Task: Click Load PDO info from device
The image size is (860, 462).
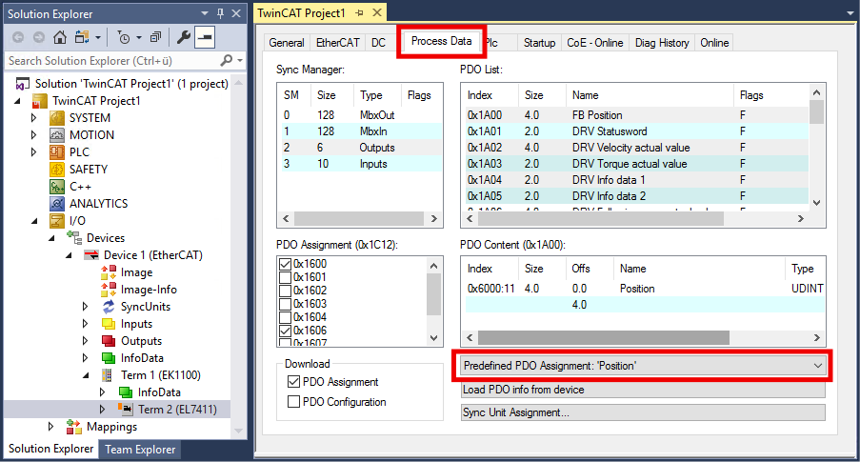Action: [643, 390]
